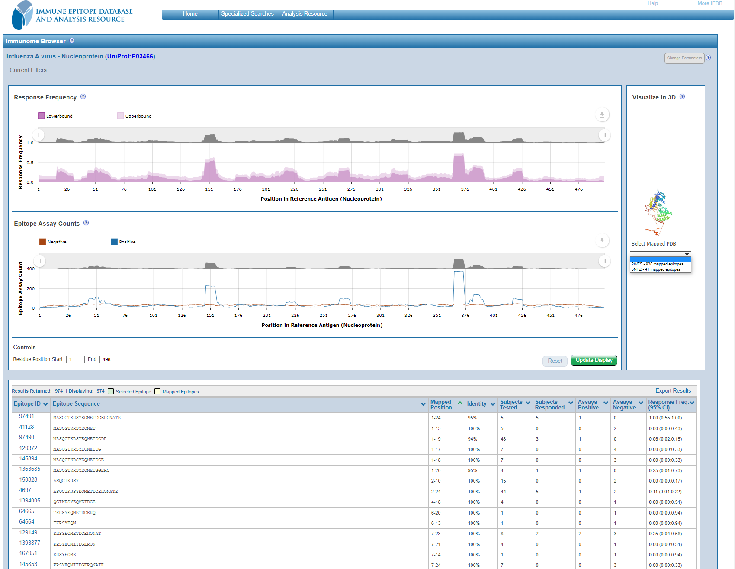Open Identity column dropdown arrow
The height and width of the screenshot is (569, 735).
(493, 404)
